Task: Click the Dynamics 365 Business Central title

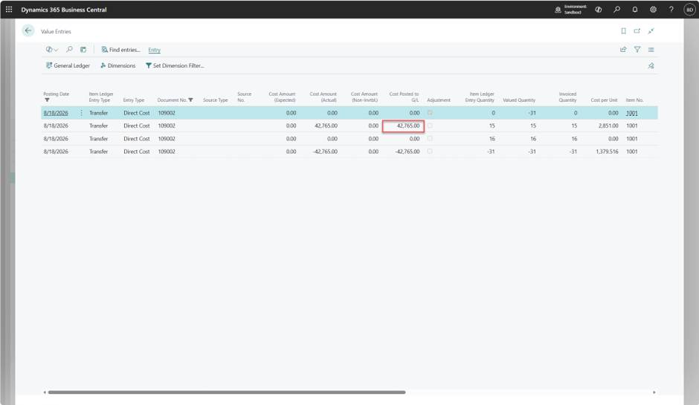Action: tap(64, 10)
